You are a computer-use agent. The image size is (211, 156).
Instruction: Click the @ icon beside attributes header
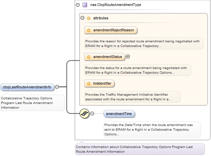(89, 18)
